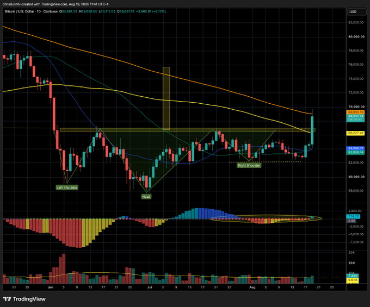The height and width of the screenshot is (307, 370).
Task: Open the USD currency selector
Action: [356, 12]
